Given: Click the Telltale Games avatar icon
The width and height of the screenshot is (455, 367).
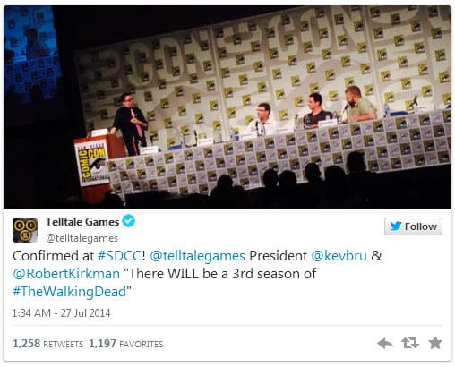Looking at the screenshot, I should tap(25, 230).
